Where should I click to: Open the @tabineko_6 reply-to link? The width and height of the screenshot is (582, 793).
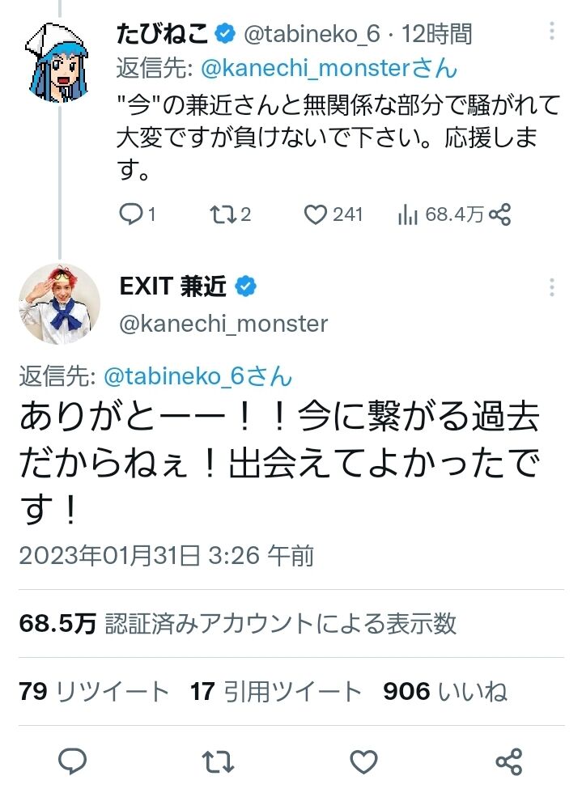pyautogui.click(x=198, y=375)
